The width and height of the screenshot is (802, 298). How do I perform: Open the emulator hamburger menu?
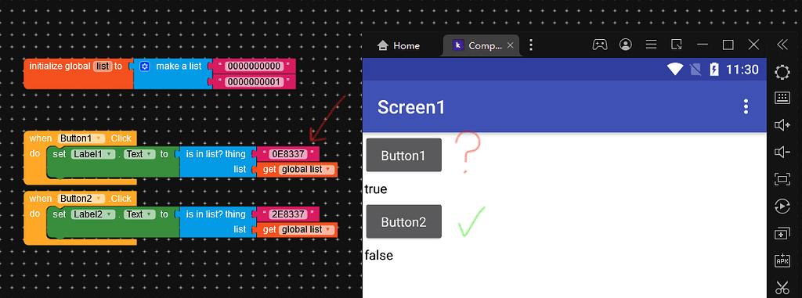pos(651,45)
